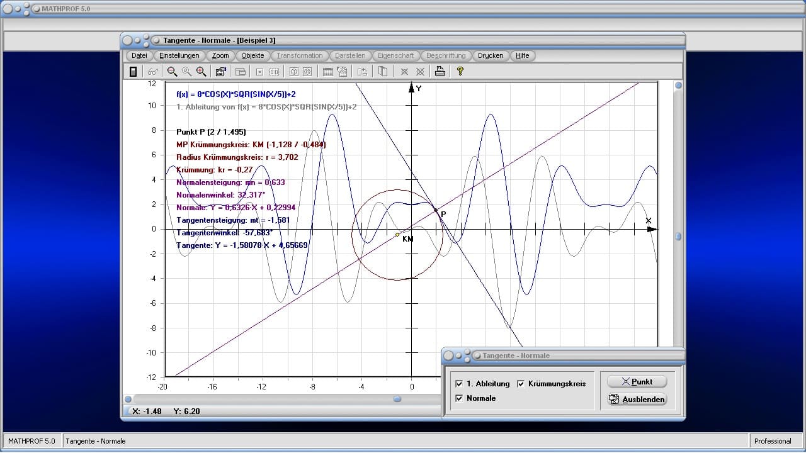Click the Punkt button
Screen dimensions: 806x453
pyautogui.click(x=637, y=381)
